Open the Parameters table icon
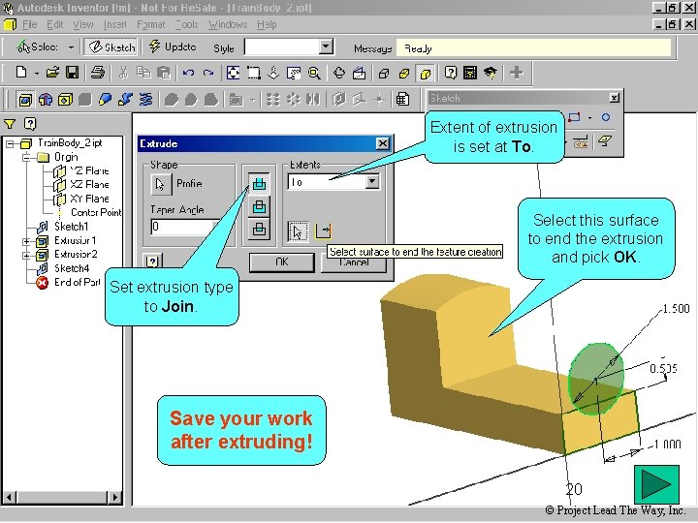The height and width of the screenshot is (523, 698). tap(402, 99)
